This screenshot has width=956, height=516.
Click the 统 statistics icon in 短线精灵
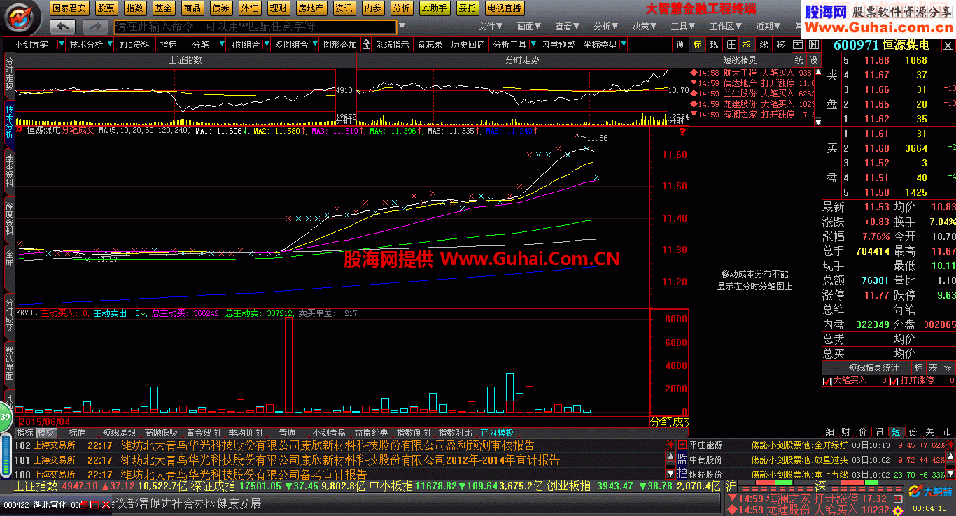point(799,60)
